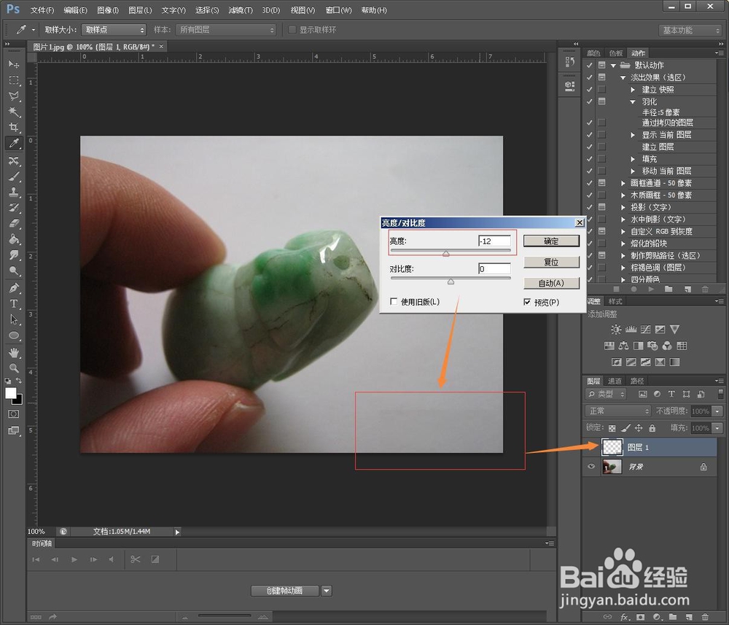
Task: Open the 基本功能 workspace dropdown
Action: 690,30
